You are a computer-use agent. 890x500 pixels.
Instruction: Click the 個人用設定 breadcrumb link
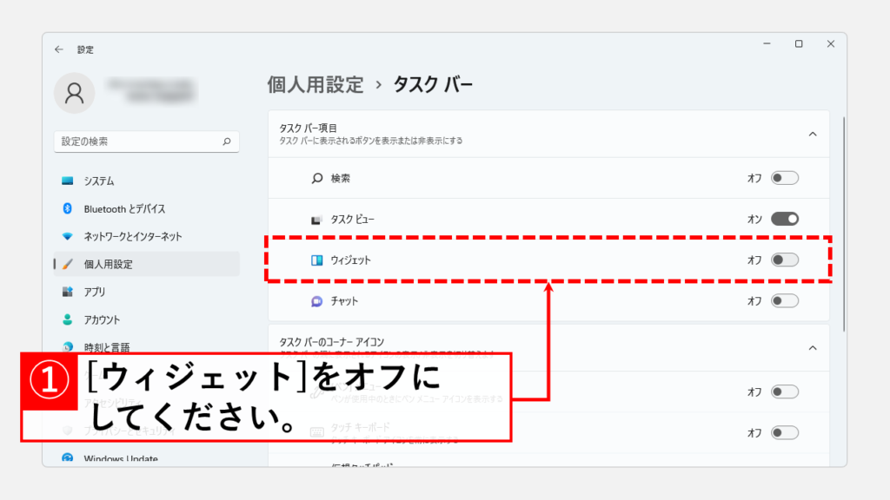click(315, 84)
